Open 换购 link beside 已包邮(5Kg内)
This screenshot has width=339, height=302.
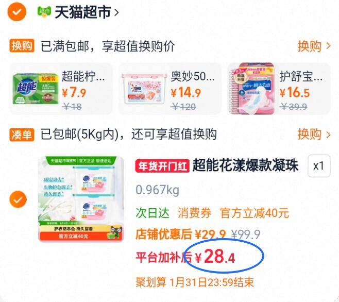(x=314, y=134)
